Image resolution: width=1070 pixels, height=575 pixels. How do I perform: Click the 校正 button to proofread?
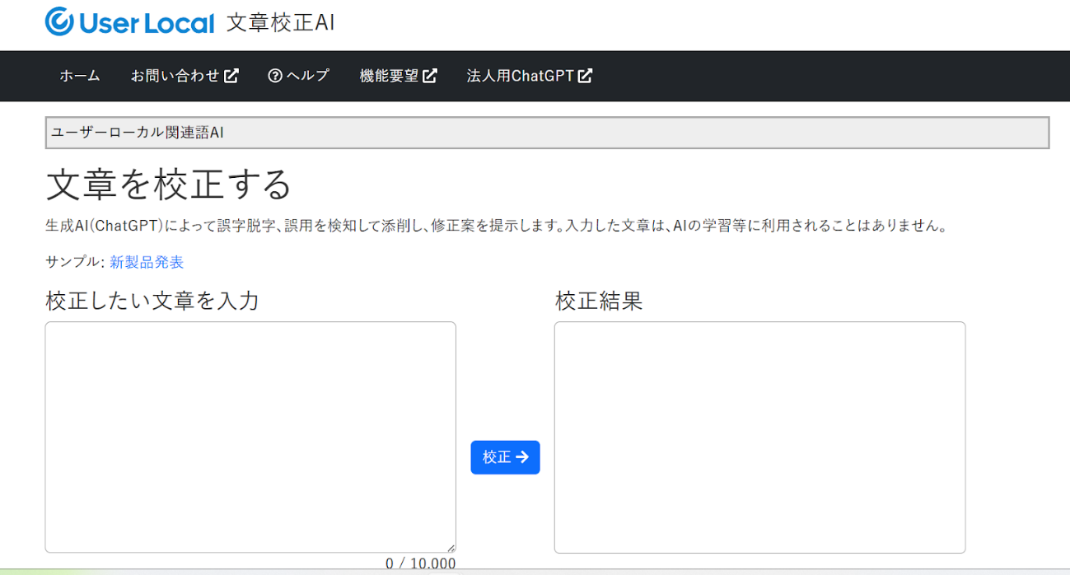(x=505, y=457)
